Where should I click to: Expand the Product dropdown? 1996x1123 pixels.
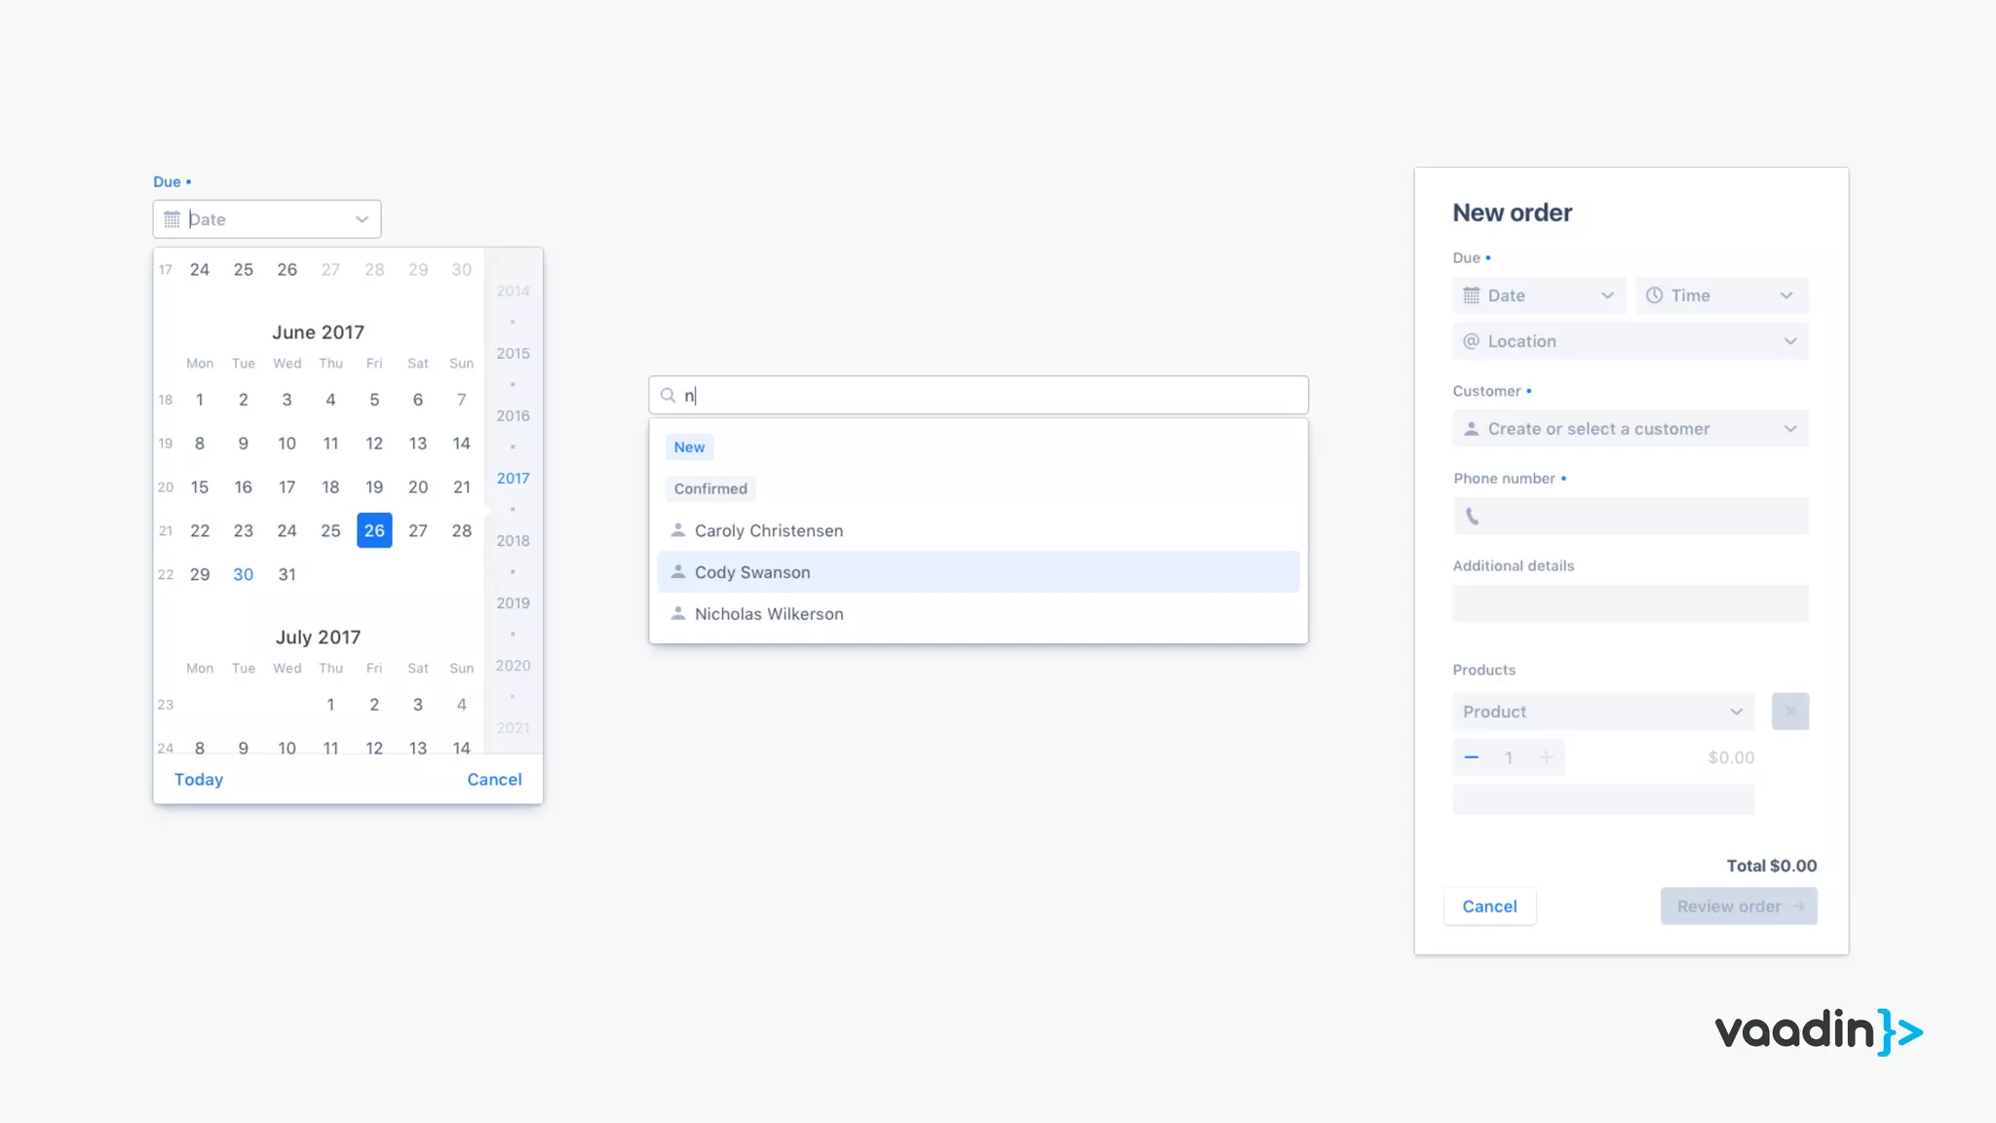click(x=1736, y=712)
